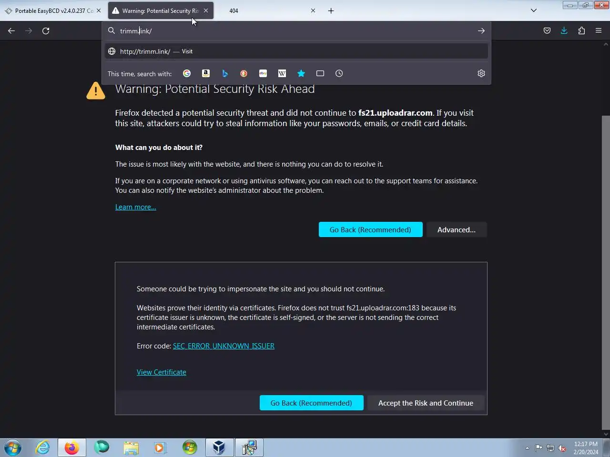Search with DuckDuckGo icon
This screenshot has width=610, height=457.
244,73
